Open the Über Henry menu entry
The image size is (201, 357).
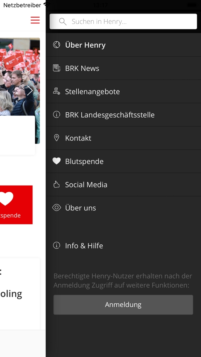click(x=123, y=45)
